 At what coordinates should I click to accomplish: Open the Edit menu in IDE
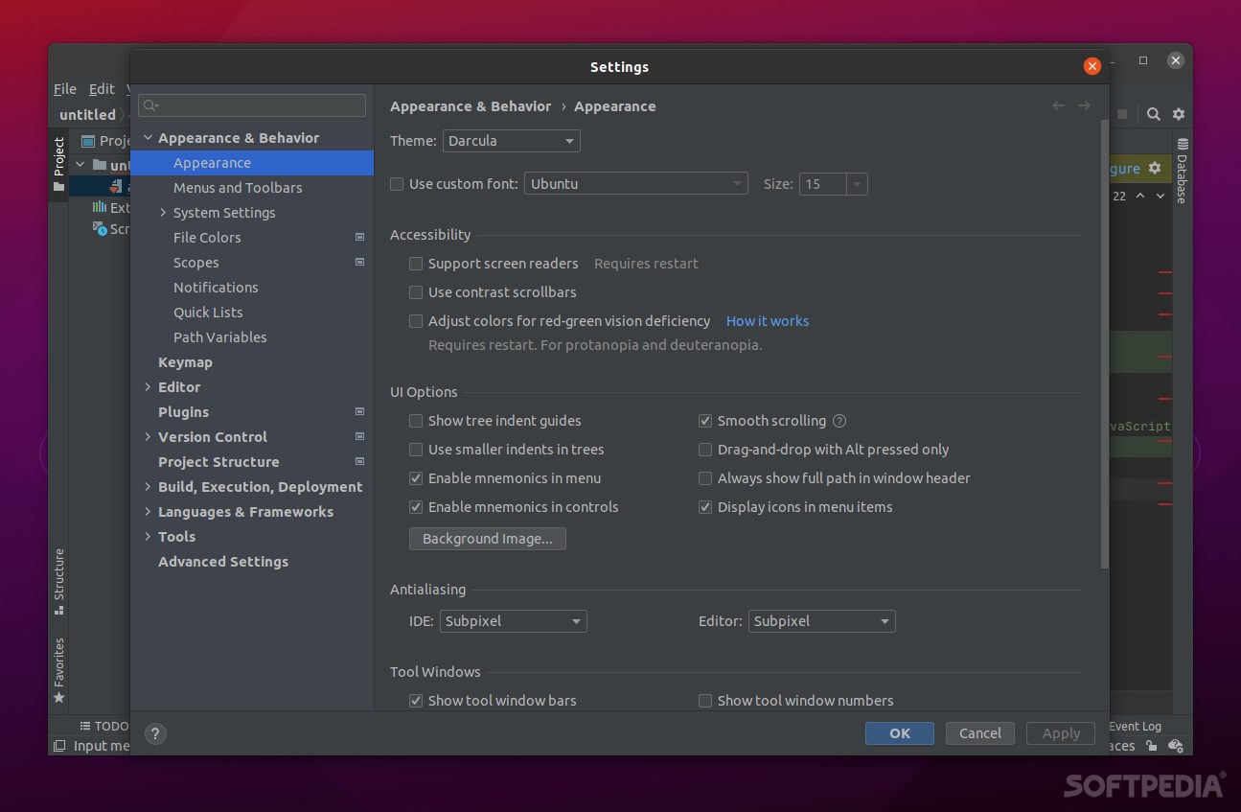(102, 89)
